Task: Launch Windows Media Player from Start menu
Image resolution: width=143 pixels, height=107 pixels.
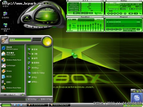Action: (11, 60)
